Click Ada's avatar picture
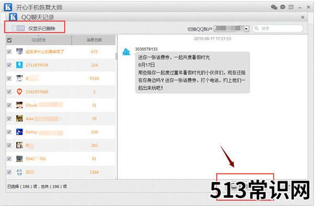 (x=19, y=118)
